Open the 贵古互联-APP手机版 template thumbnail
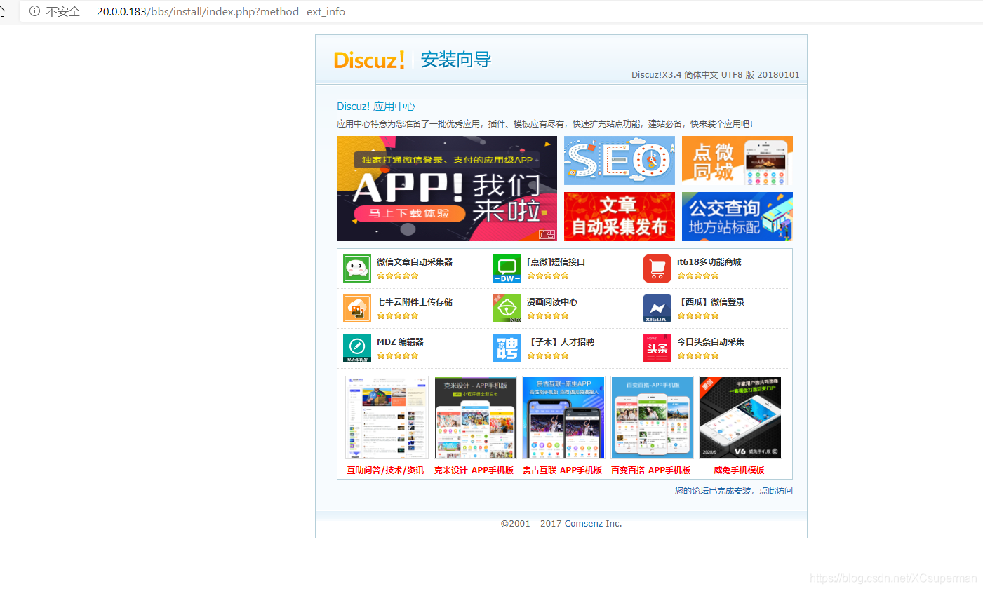983x591 pixels. [x=563, y=417]
